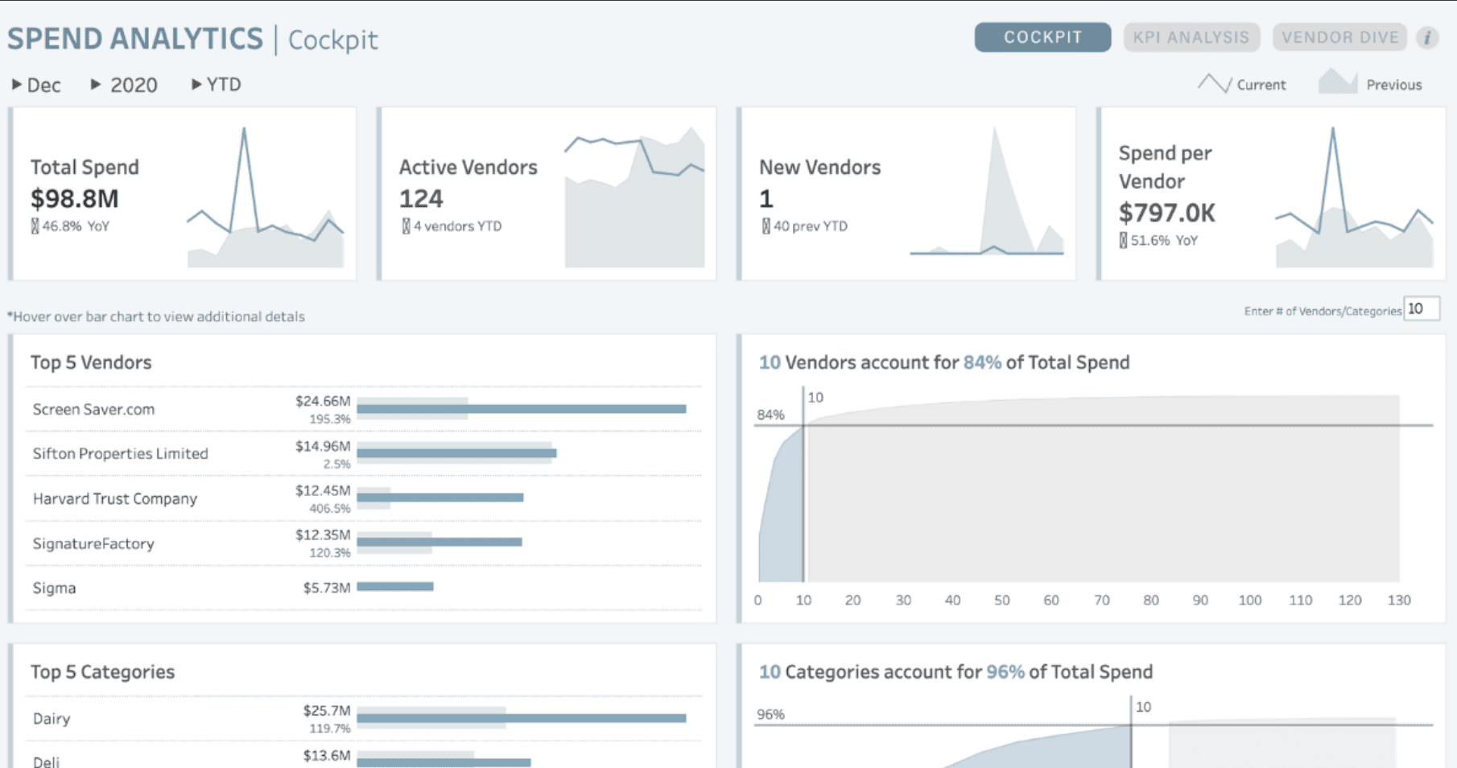This screenshot has width=1457, height=768.
Task: Open the Vendor Dive tab
Action: [x=1339, y=37]
